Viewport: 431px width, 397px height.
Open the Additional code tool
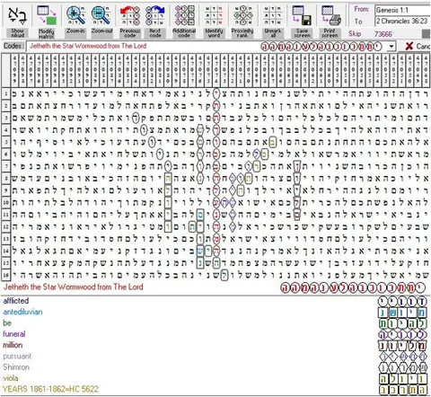coord(184,22)
